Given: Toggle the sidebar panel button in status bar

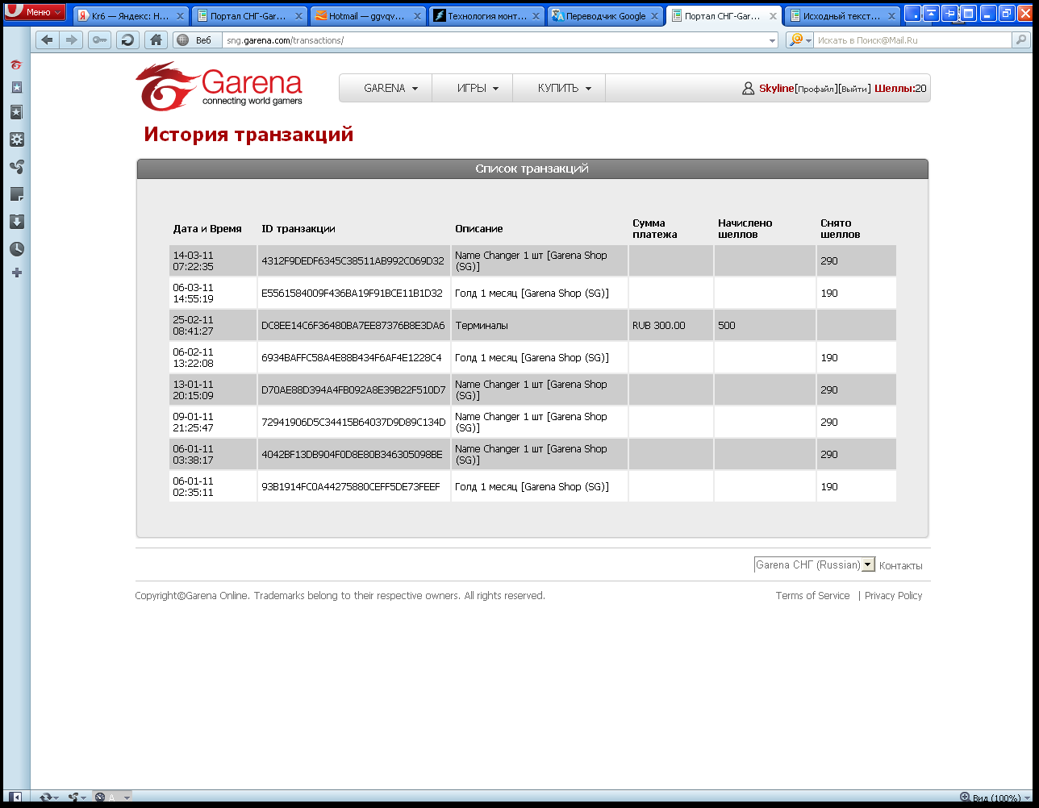Looking at the screenshot, I should (x=15, y=798).
